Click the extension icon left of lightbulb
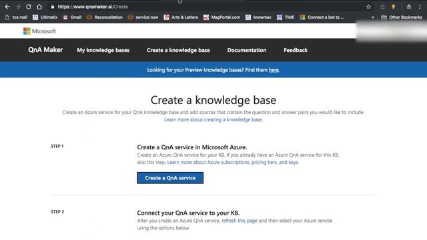 382,7
